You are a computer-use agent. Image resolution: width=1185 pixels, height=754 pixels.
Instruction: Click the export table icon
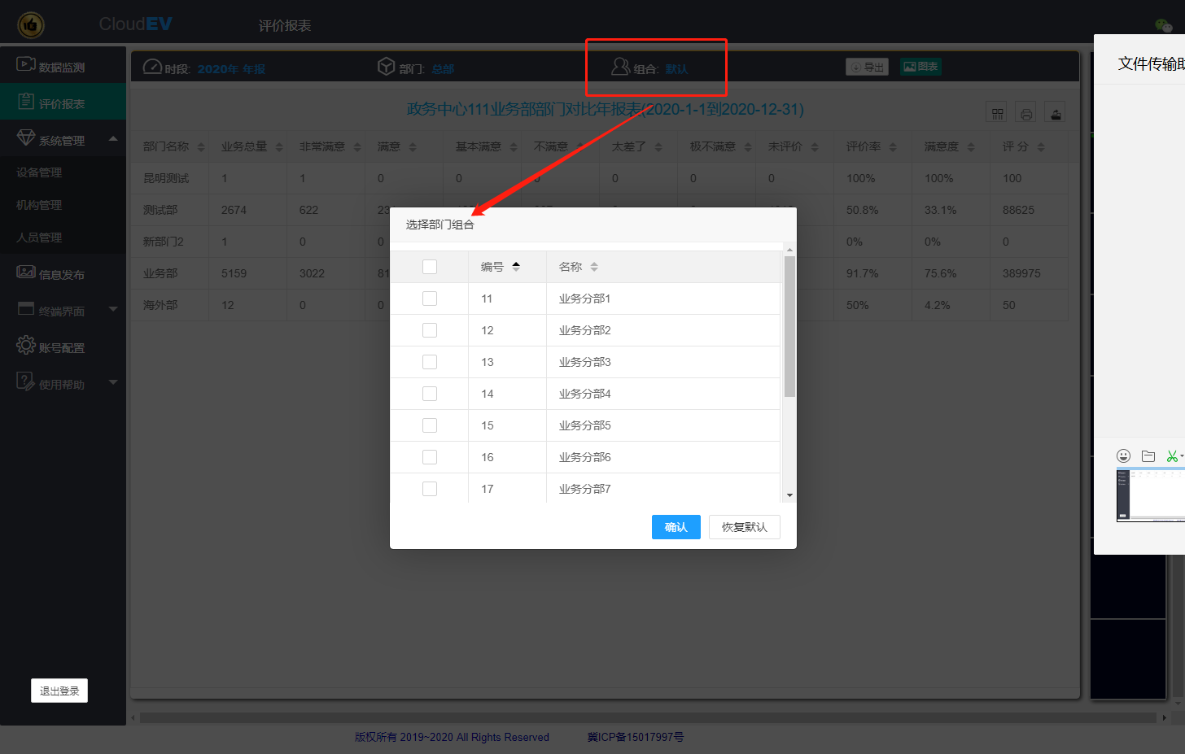tap(1056, 113)
